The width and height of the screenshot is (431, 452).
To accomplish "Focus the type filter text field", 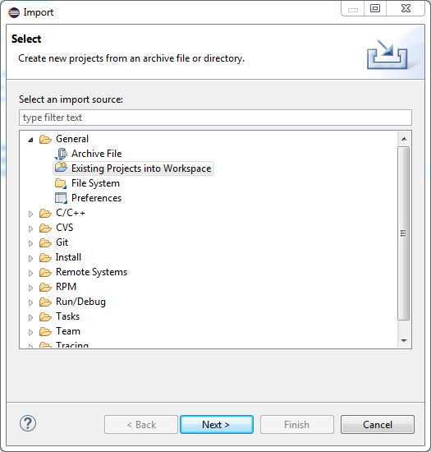I will point(215,118).
